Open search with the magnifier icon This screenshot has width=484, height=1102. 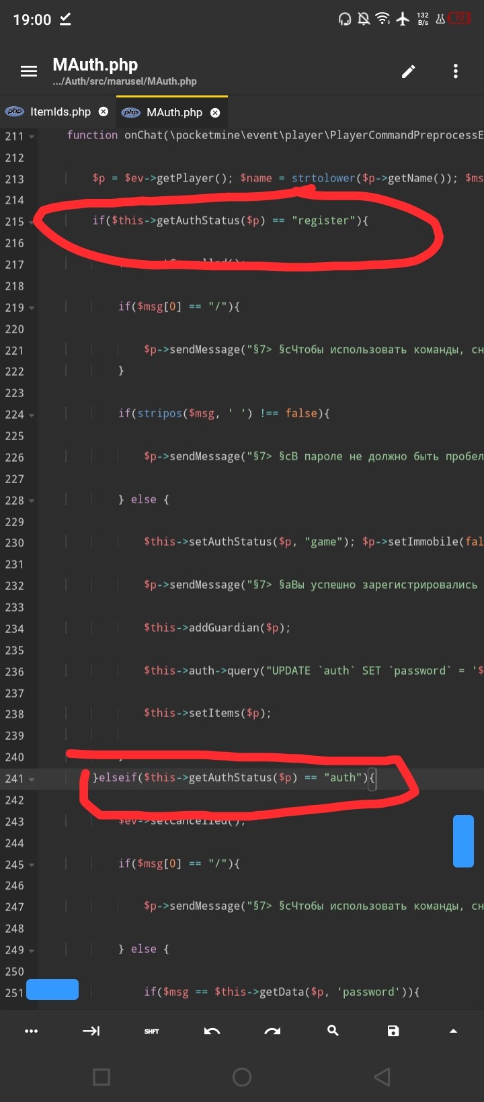(333, 1031)
